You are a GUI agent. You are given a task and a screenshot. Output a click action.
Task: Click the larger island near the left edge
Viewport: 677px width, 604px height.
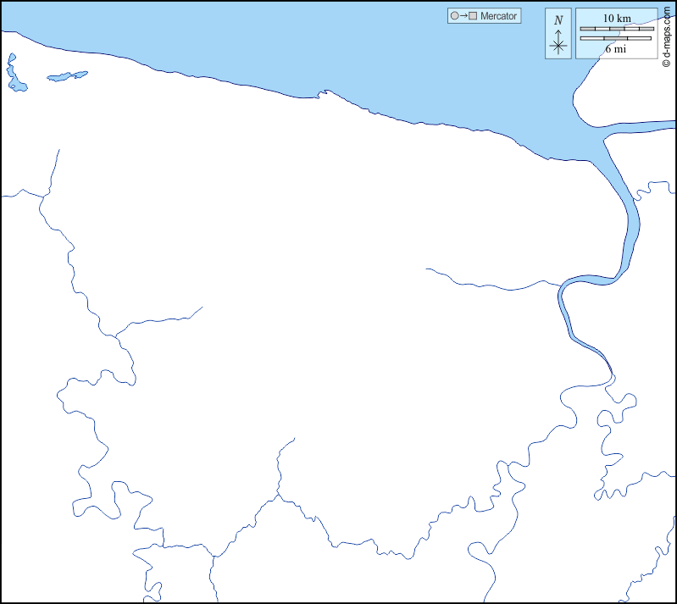[14, 75]
